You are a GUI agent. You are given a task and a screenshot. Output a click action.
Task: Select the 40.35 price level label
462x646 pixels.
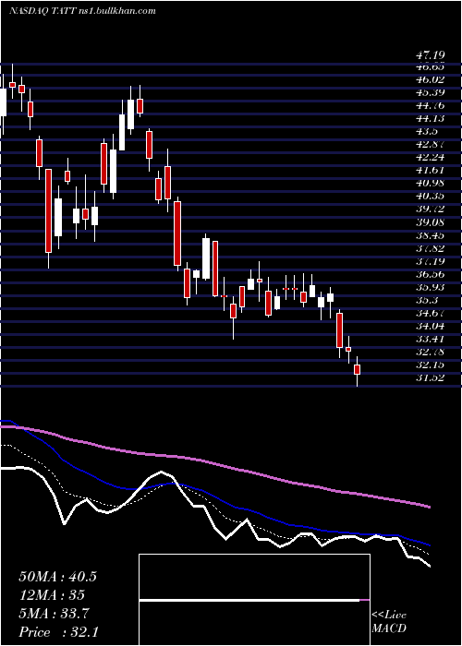pos(430,197)
